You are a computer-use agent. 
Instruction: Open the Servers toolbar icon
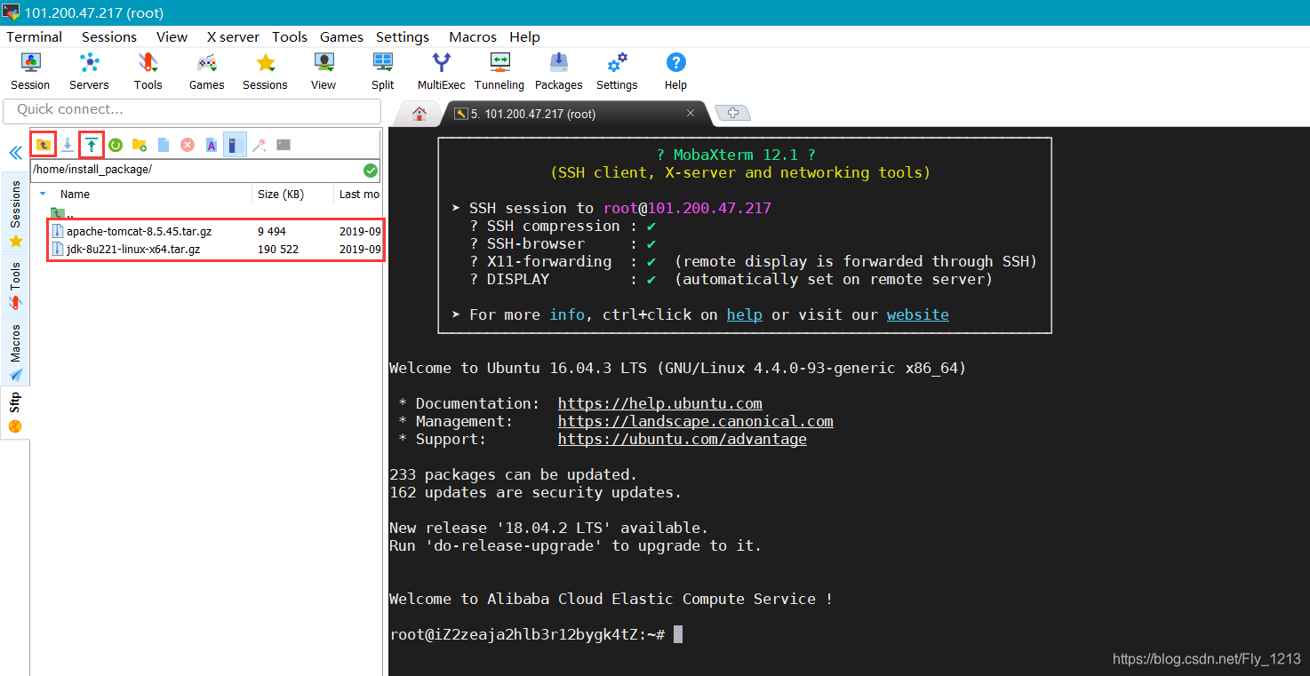89,71
